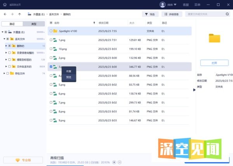Upgrade via the 专业版 button

pos(23,160)
